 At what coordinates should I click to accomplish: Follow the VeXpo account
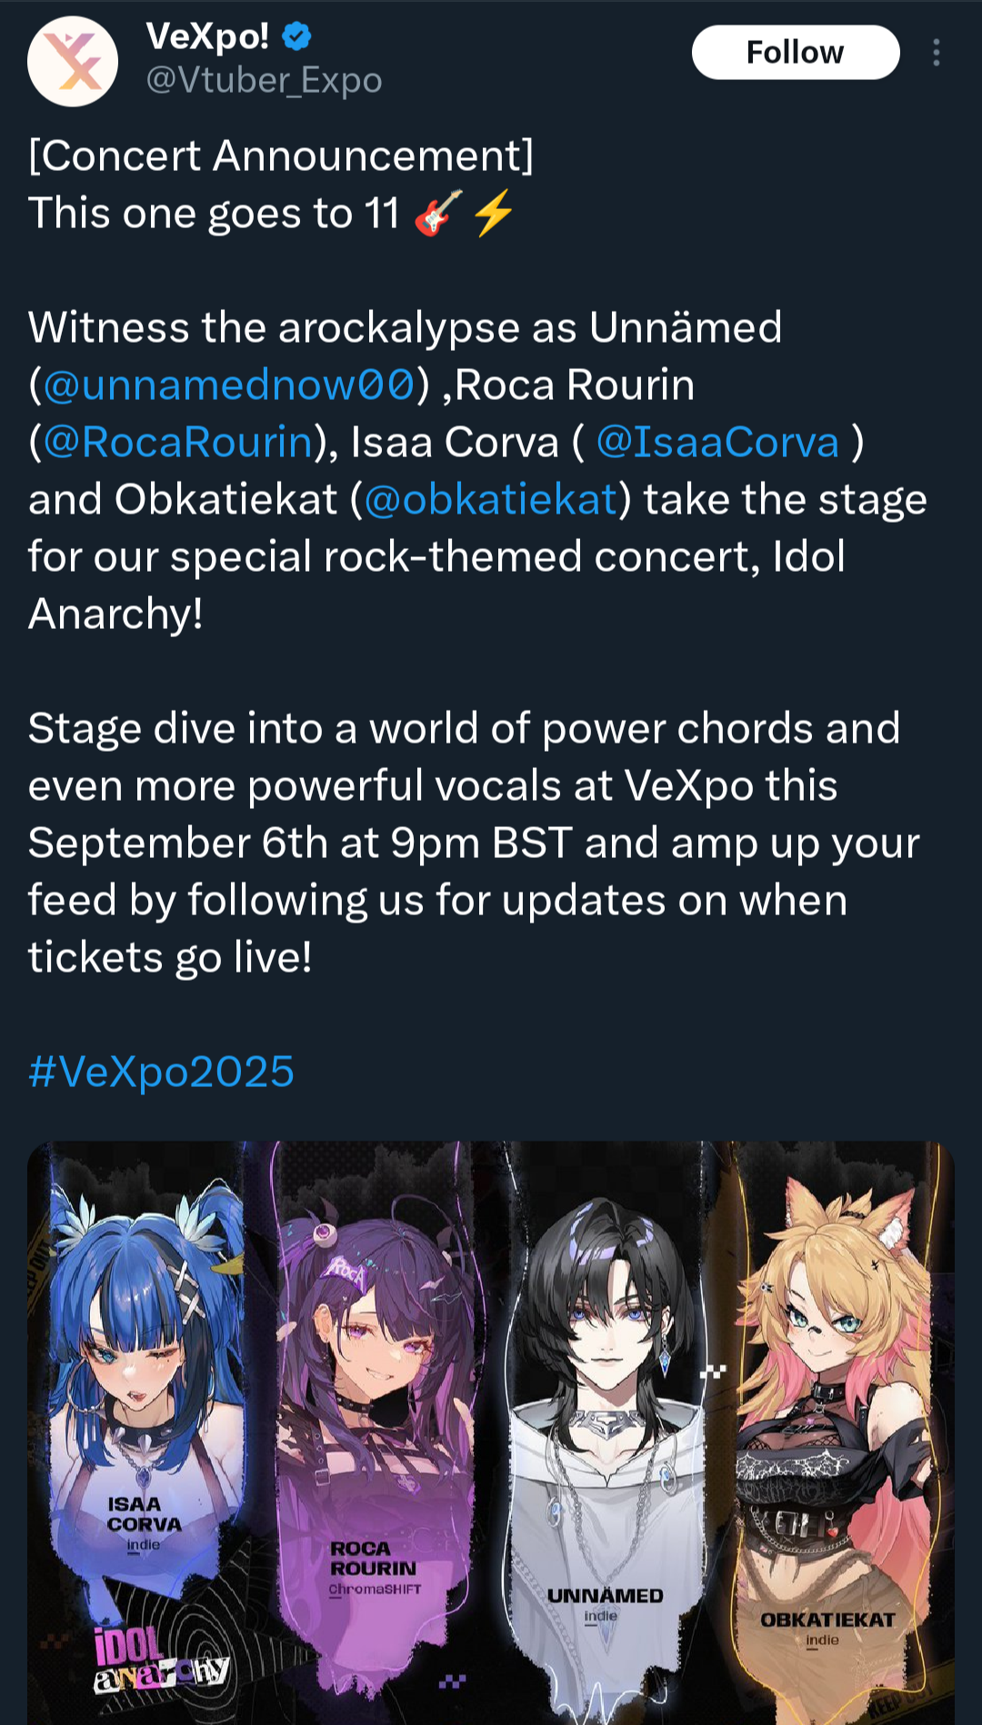coord(796,53)
